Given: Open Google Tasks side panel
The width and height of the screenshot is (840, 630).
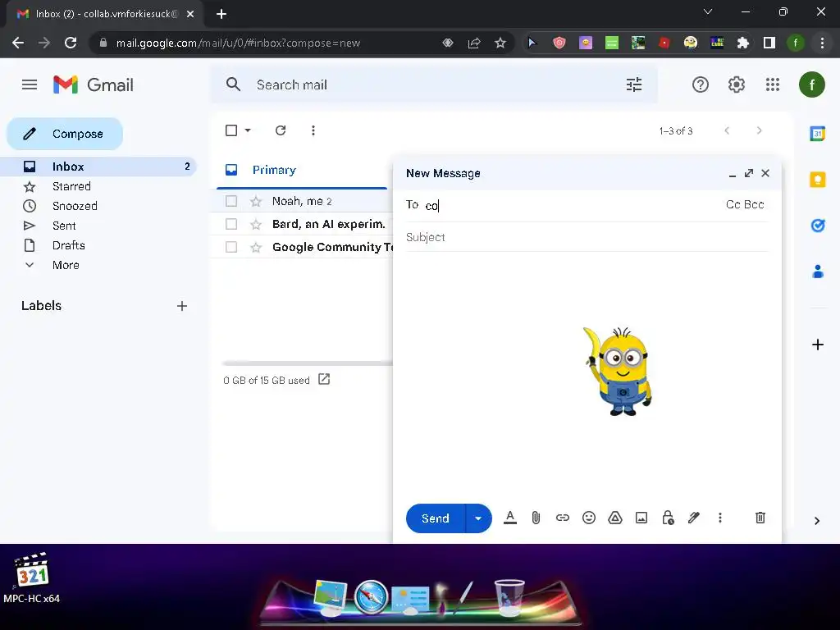Looking at the screenshot, I should pos(818,226).
